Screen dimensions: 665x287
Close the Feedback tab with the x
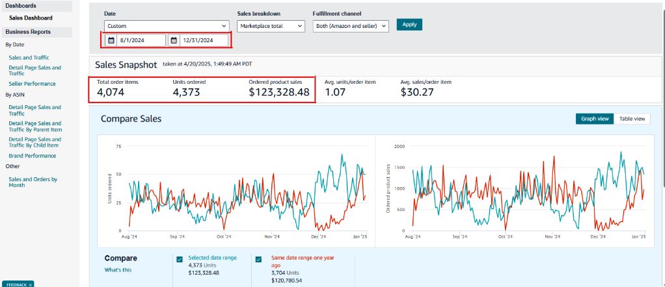pos(30,284)
